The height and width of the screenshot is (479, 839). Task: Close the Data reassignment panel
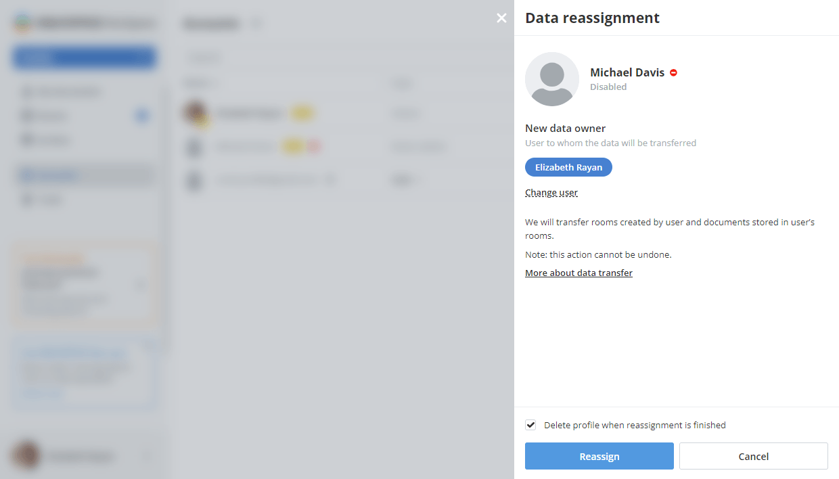[501, 18]
